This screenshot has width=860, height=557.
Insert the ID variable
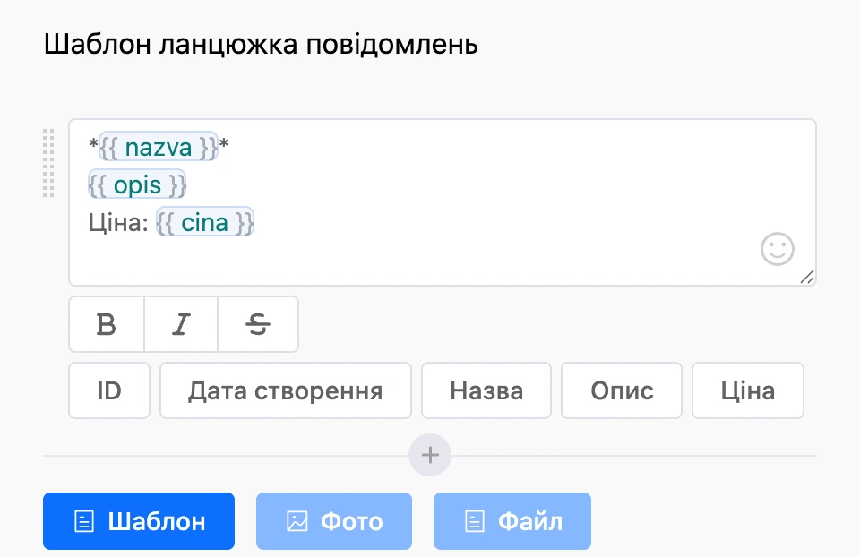click(109, 390)
